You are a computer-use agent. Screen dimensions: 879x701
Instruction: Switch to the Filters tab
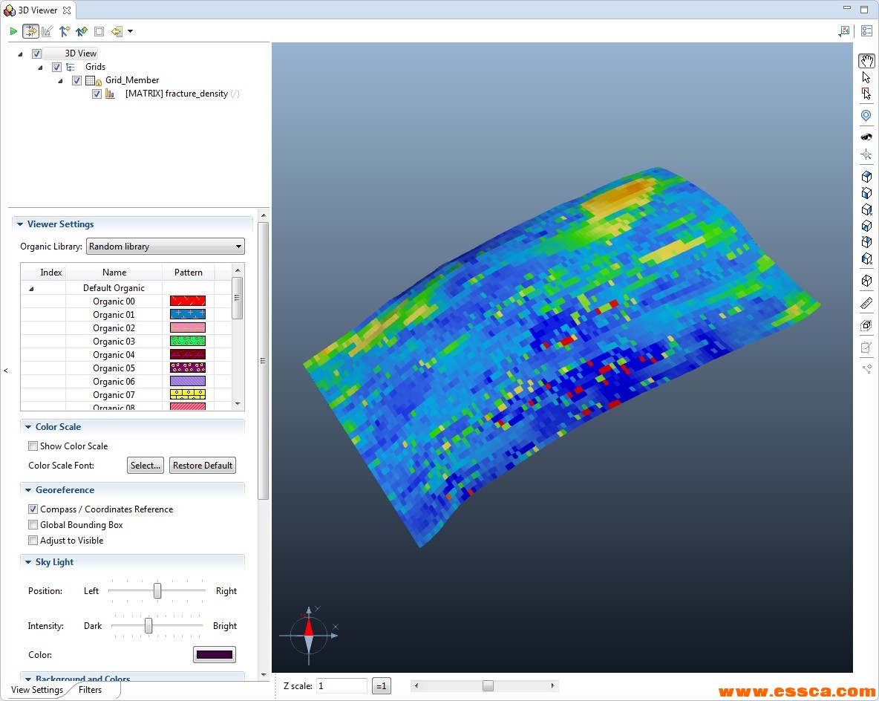point(90,690)
